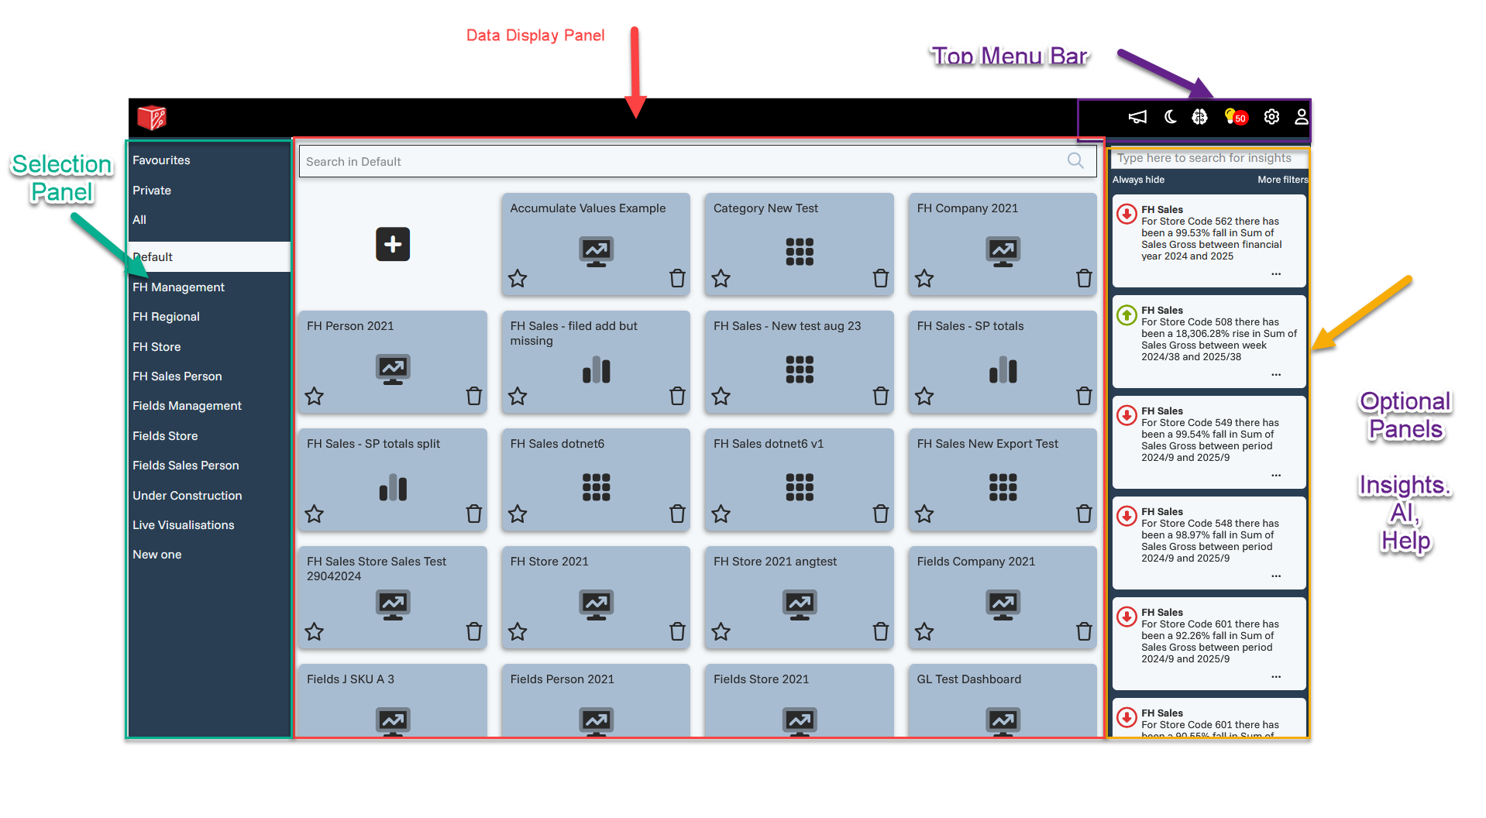Delete FH Sales - New test aug 23
Viewport: 1486px width, 818px height.
(x=881, y=396)
